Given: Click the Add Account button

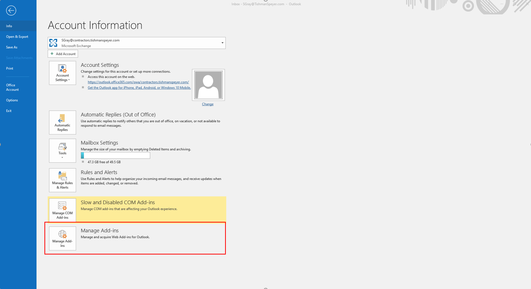Looking at the screenshot, I should pos(63,54).
